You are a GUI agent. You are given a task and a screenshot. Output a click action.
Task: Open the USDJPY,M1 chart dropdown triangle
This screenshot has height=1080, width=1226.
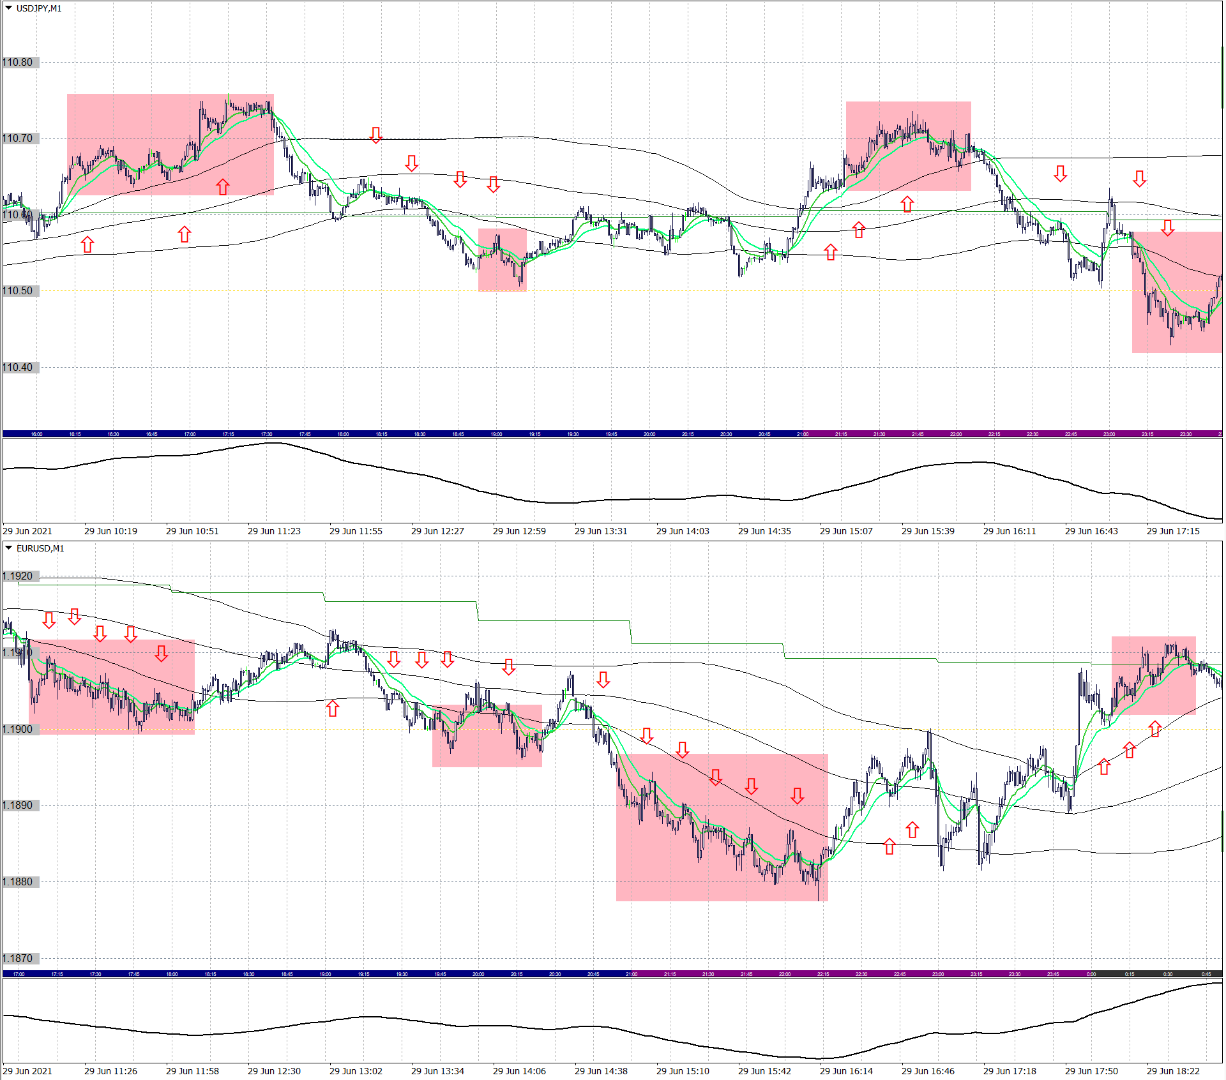click(x=9, y=8)
